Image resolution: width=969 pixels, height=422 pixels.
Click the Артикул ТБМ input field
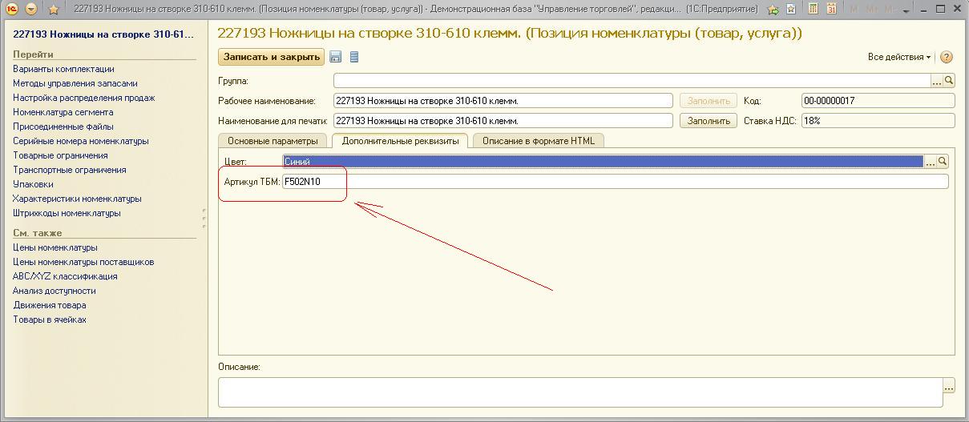614,182
